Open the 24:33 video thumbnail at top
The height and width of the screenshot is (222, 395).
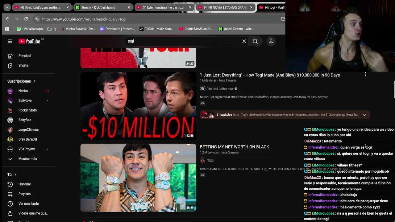click(x=138, y=58)
